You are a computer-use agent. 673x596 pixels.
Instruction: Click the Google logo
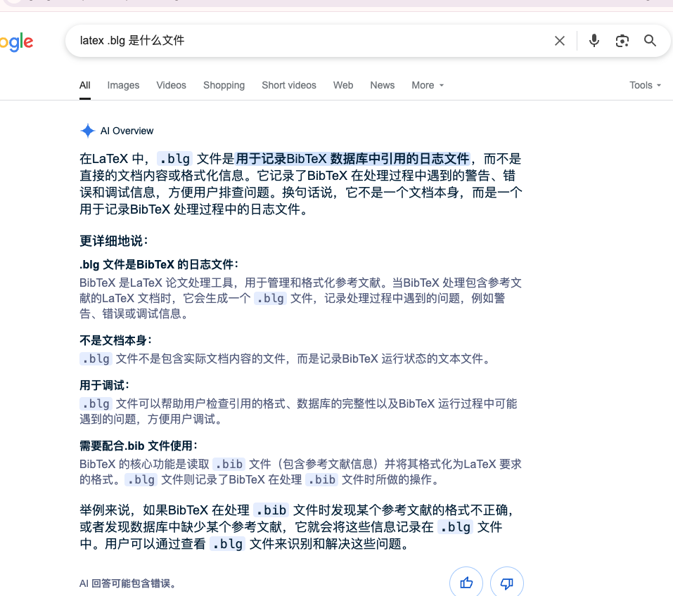pos(16,41)
